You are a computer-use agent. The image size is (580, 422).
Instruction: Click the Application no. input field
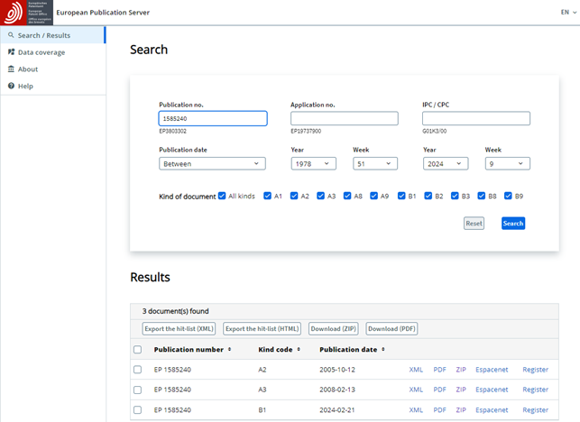(x=344, y=118)
